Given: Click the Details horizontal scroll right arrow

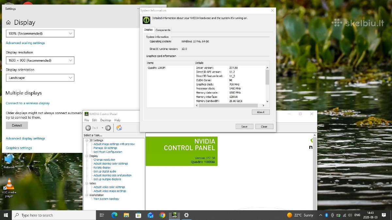Looking at the screenshot, I should 263,106.
